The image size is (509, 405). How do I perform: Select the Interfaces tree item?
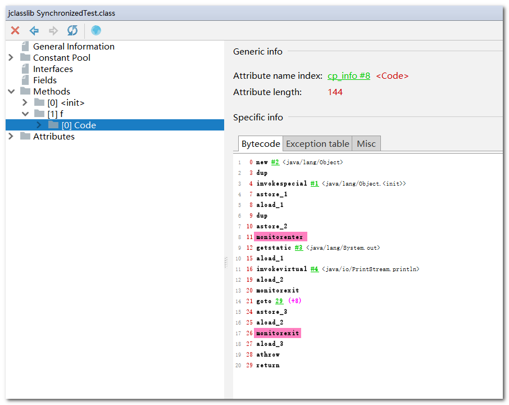pyautogui.click(x=53, y=69)
